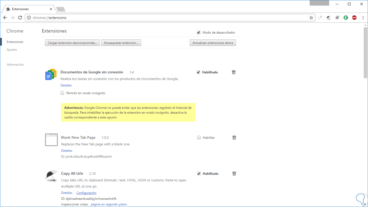Select the Extensiones browser tab
Viewport: 368px width, 207px height.
click(x=28, y=9)
